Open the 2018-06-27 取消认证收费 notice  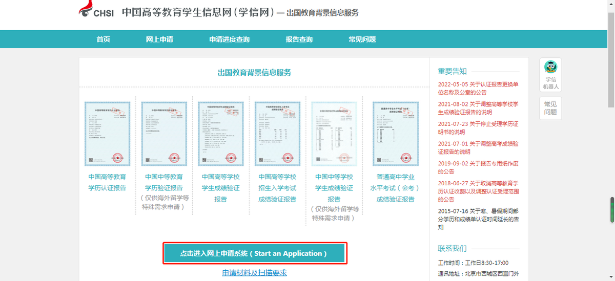(478, 191)
